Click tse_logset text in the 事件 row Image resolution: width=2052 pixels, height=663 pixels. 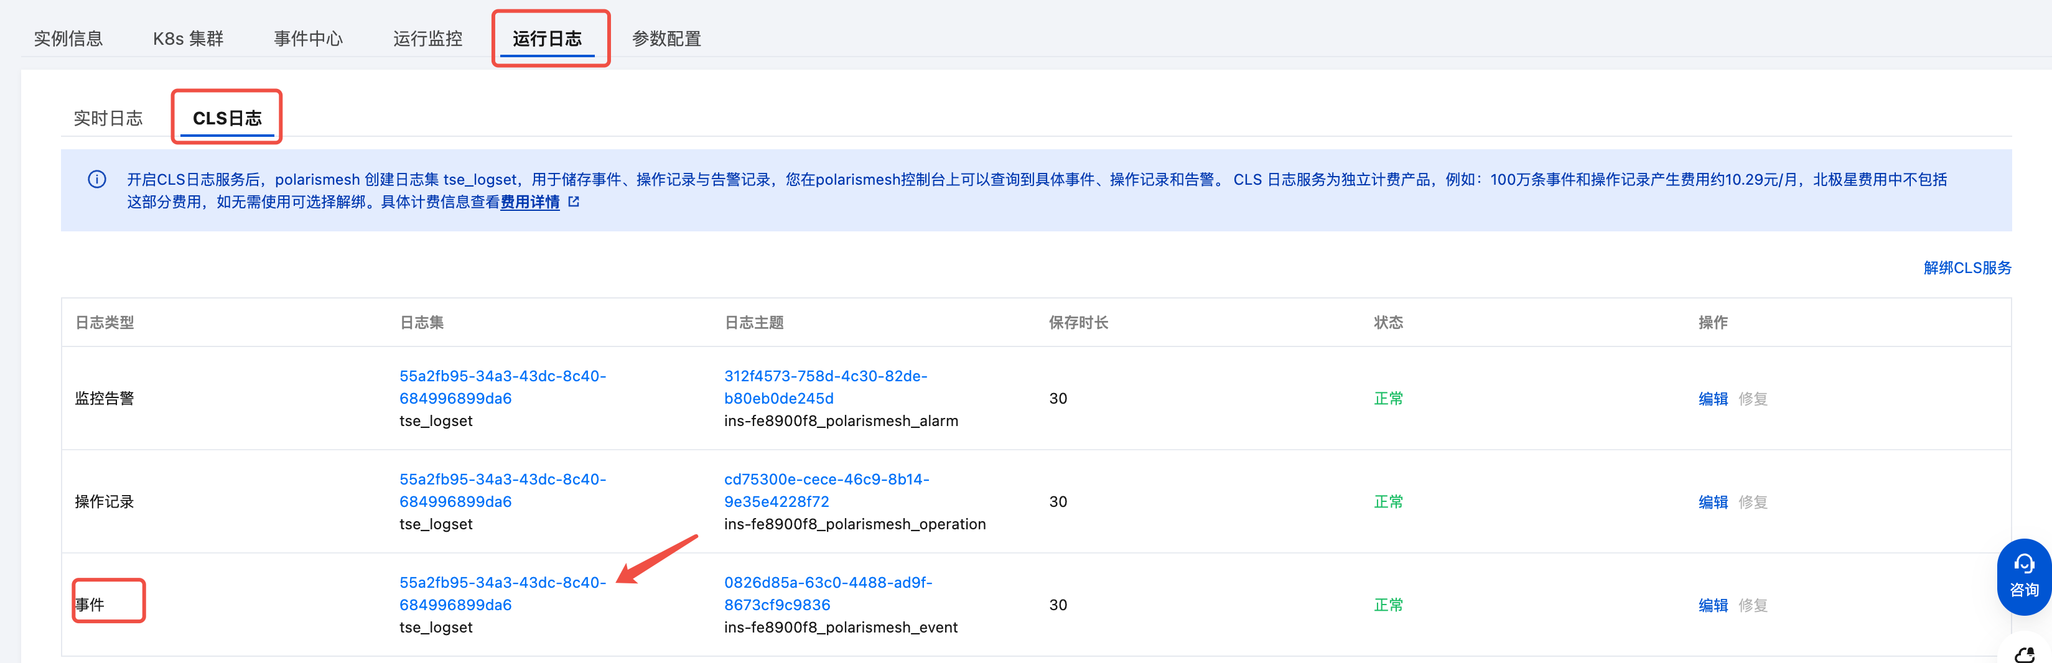(x=436, y=627)
